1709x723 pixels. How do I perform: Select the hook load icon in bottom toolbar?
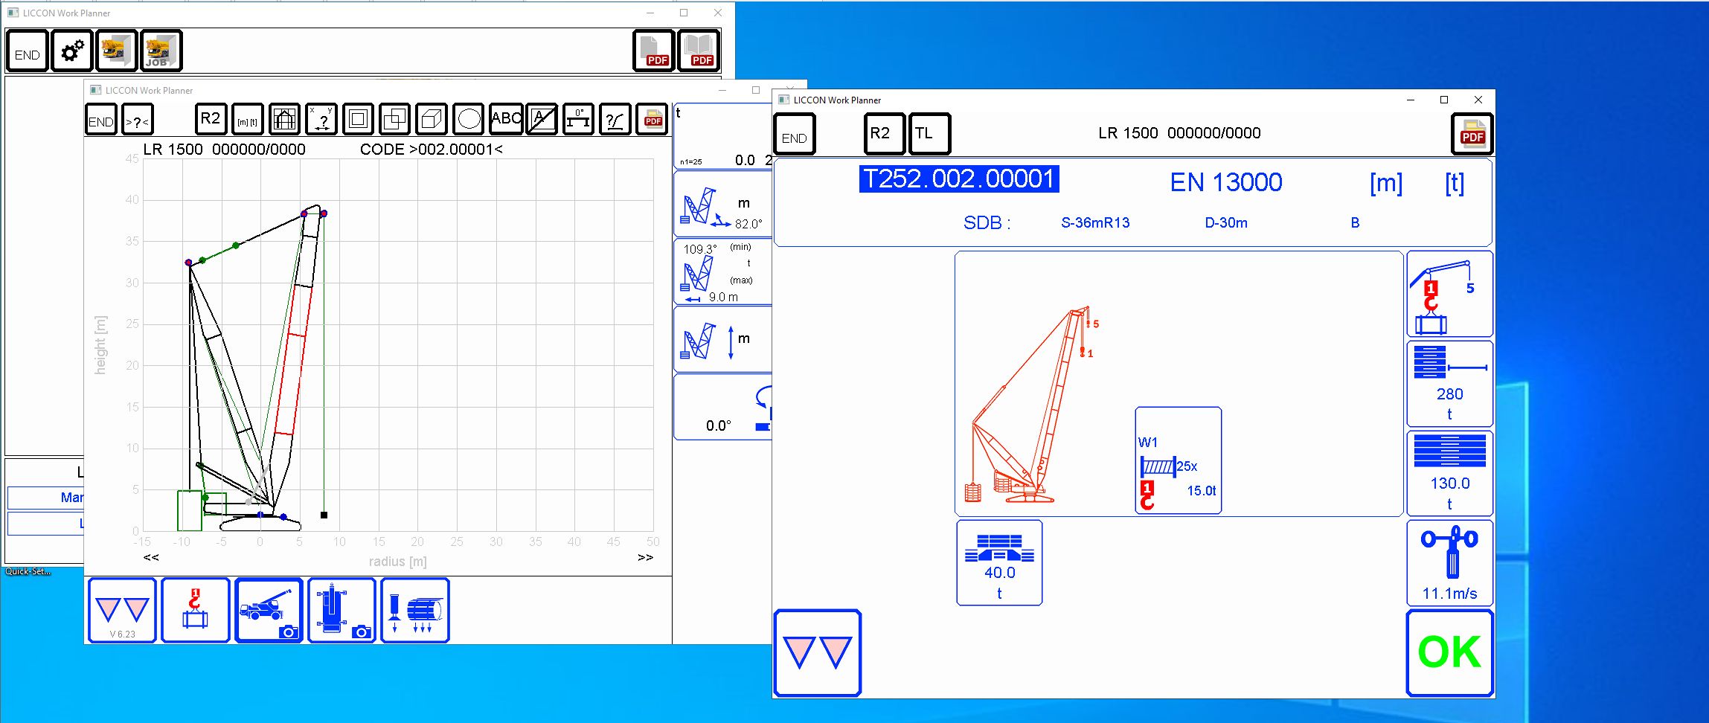point(195,610)
